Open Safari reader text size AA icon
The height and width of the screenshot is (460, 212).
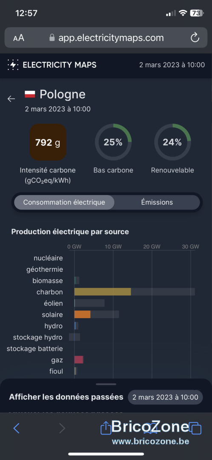[x=19, y=38]
